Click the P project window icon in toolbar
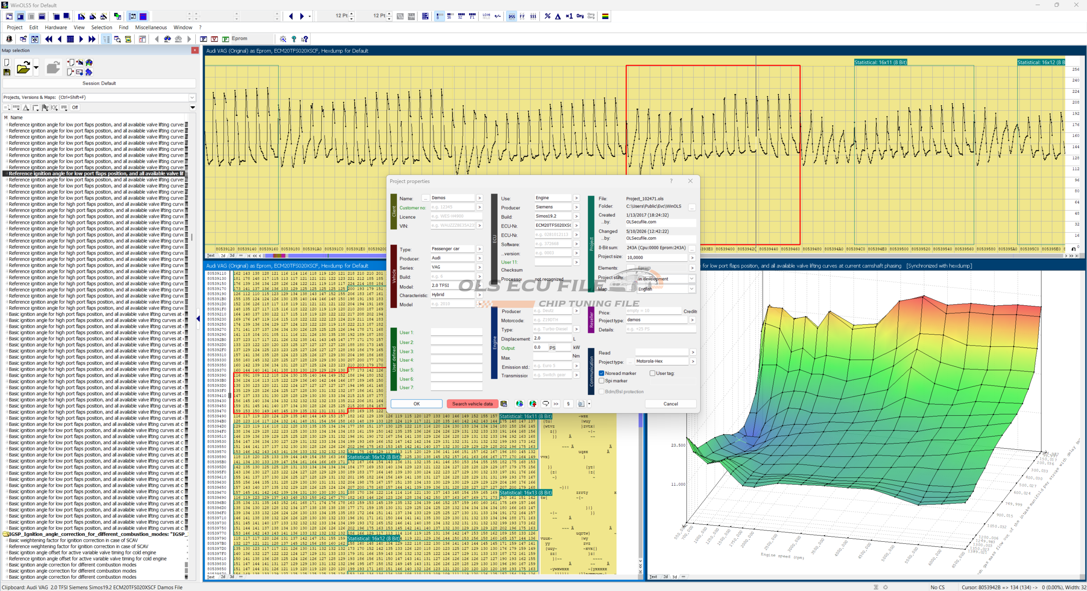This screenshot has width=1087, height=591. click(x=225, y=39)
